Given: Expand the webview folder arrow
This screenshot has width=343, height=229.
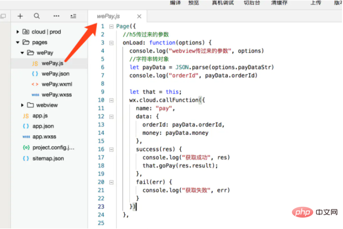Looking at the screenshot, I should click(22, 105).
